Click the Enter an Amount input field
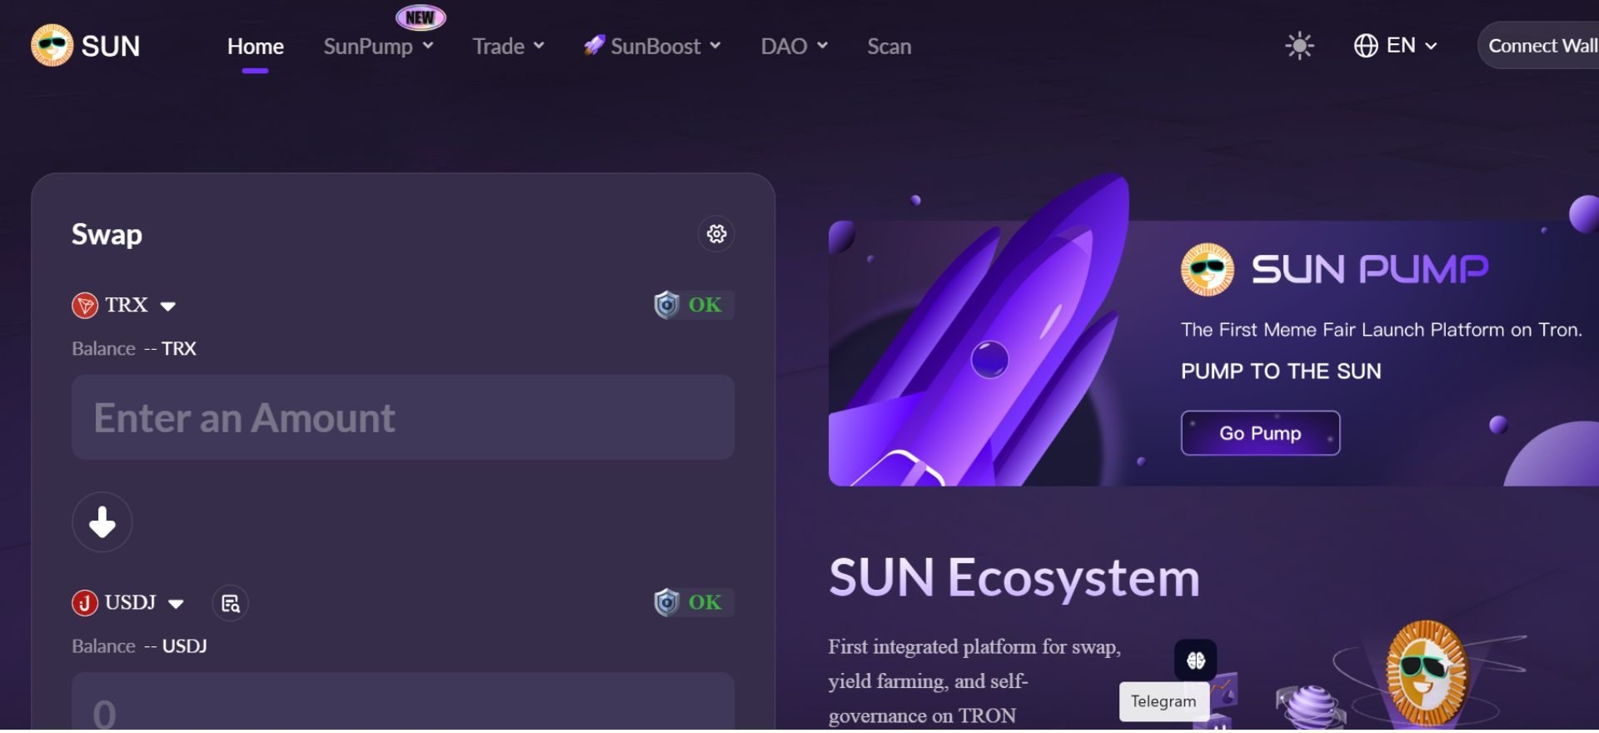This screenshot has height=733, width=1599. (x=402, y=417)
